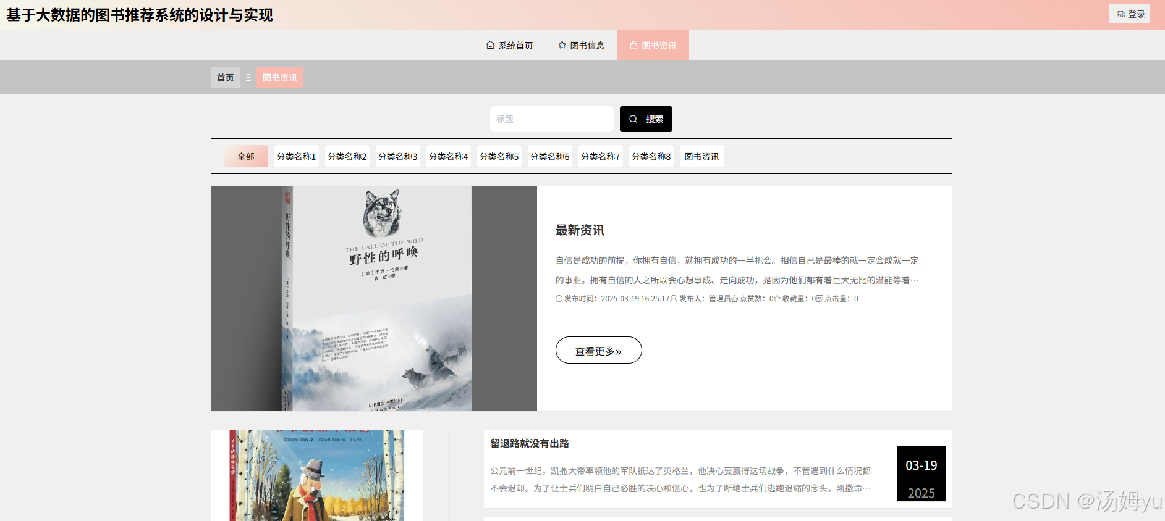Image resolution: width=1165 pixels, height=521 pixels.
Task: Click the user icon beside 发布人
Action: click(x=674, y=299)
